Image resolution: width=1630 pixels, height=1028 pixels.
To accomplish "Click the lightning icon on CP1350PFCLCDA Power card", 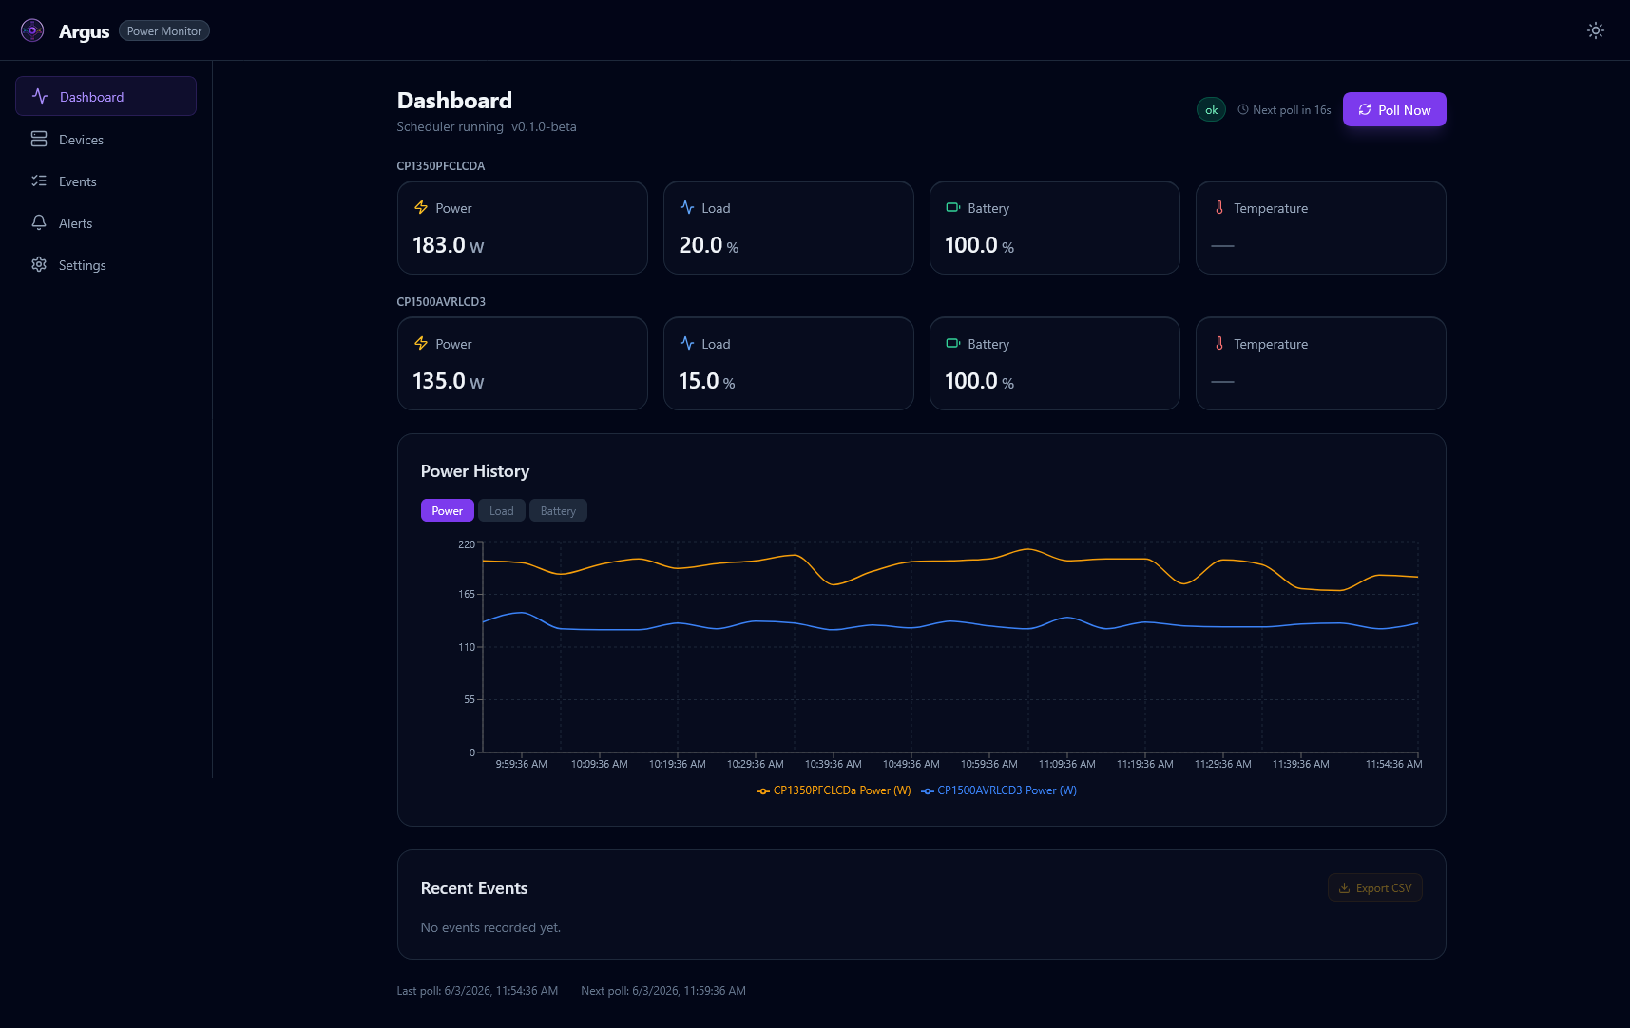I will 421,207.
